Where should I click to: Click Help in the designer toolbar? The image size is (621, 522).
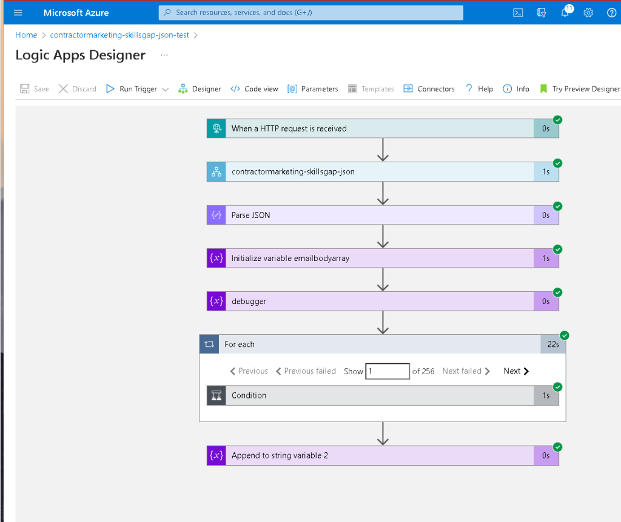click(479, 88)
